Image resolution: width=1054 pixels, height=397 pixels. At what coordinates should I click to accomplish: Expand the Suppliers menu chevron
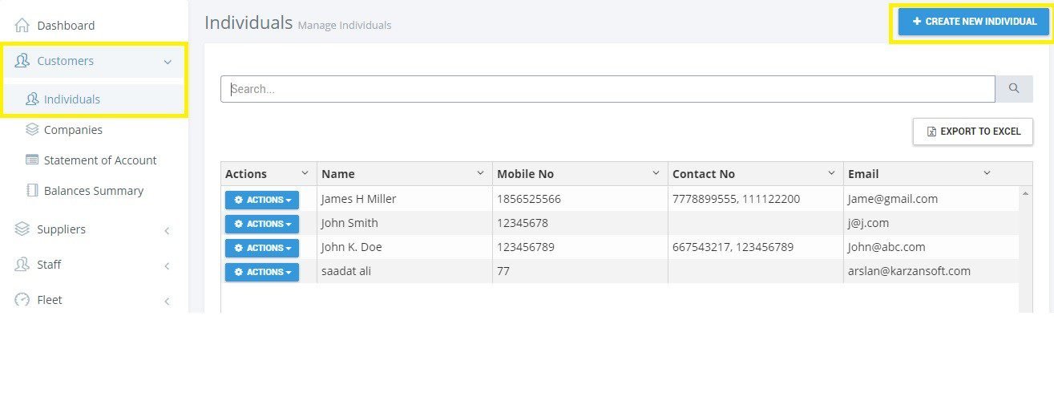pyautogui.click(x=168, y=231)
